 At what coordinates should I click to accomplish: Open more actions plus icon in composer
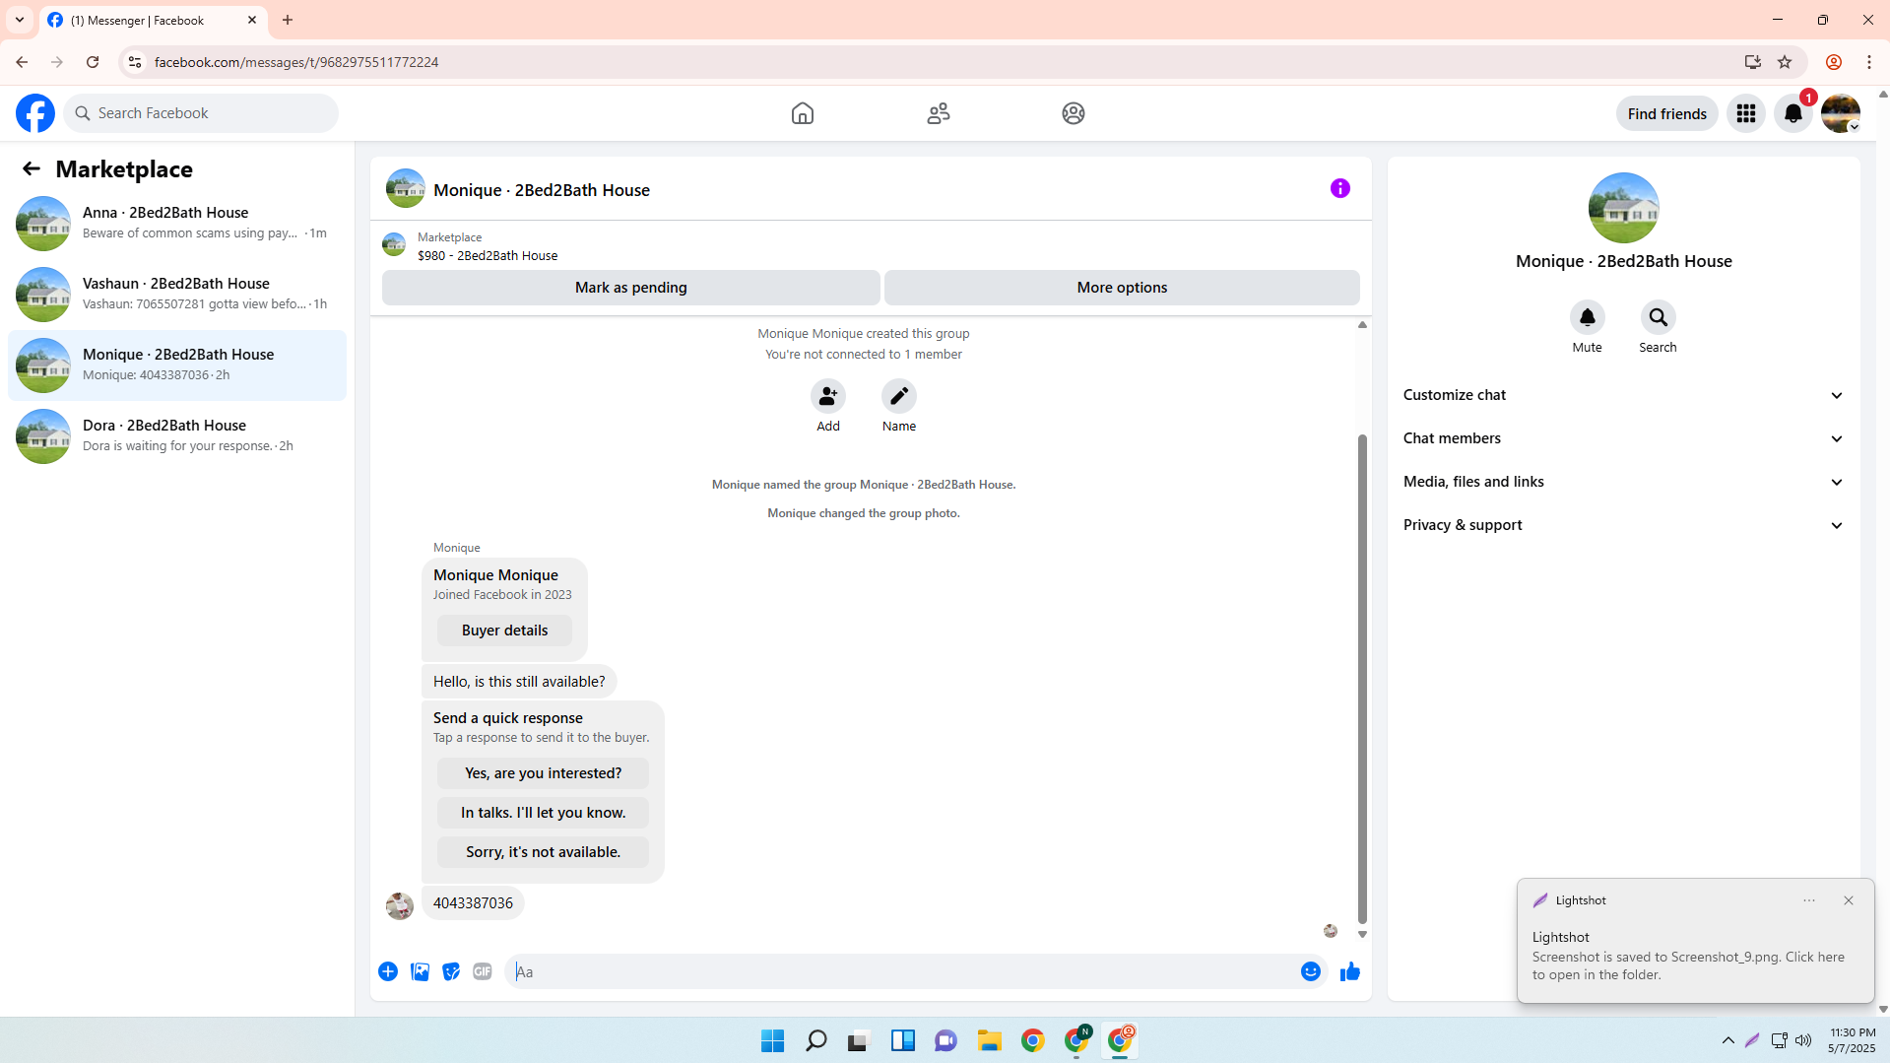(388, 971)
